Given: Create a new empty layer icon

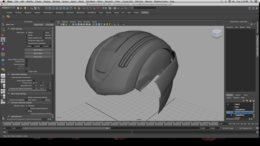Looking at the screenshot, I should pyautogui.click(x=250, y=101).
